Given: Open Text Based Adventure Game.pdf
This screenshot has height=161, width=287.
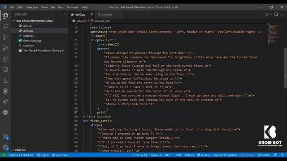Looking at the screenshot, I should tap(43, 51).
